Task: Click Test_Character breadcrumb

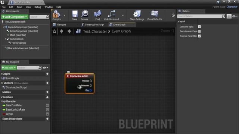Action: click(x=95, y=31)
